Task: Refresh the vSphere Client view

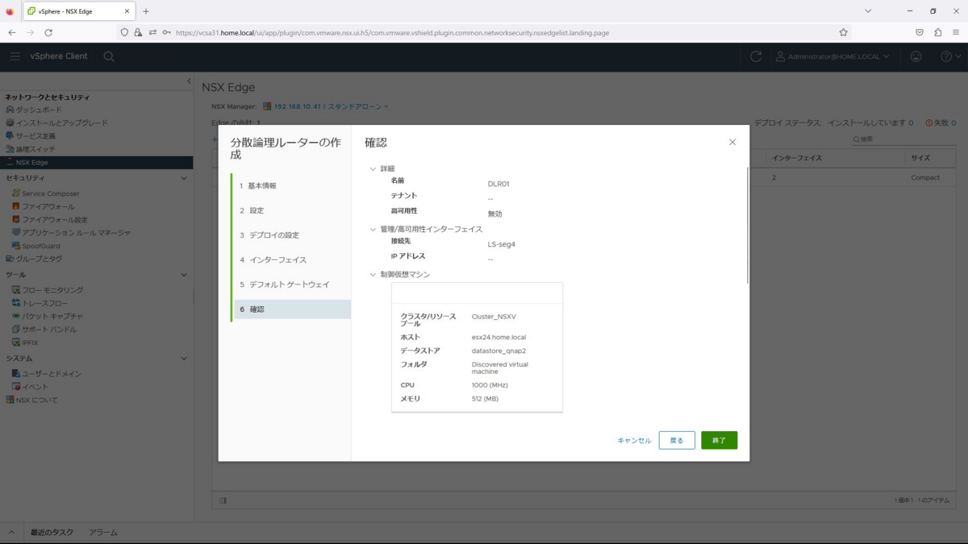Action: [755, 56]
